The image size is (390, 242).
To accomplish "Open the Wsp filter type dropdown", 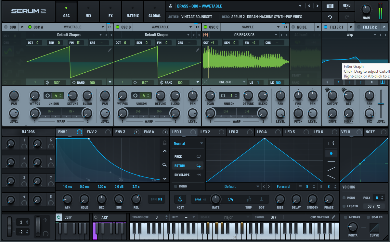I will point(375,35).
